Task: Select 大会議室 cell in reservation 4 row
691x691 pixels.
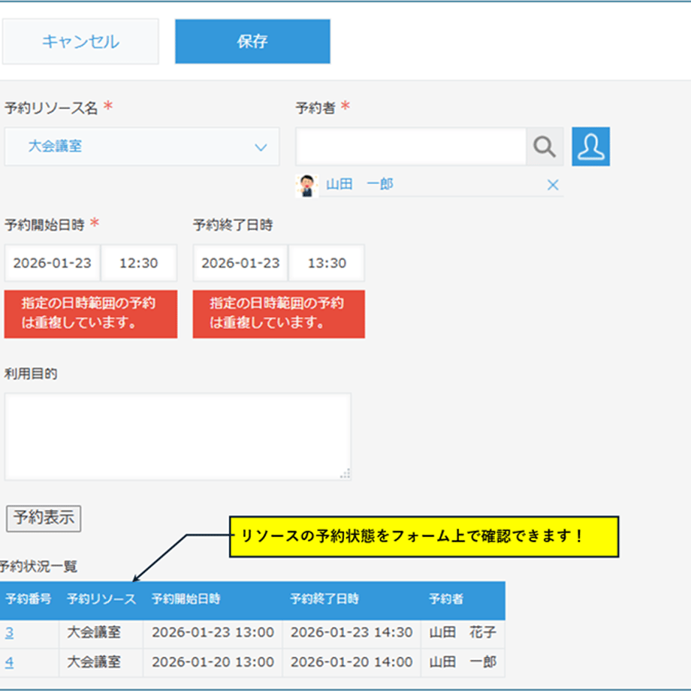Action: pos(101,662)
